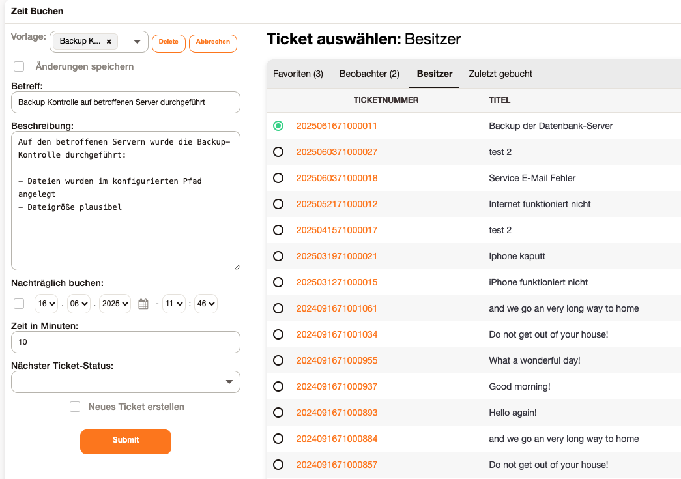681x479 pixels.
Task: Click the TITEL column header
Action: click(x=499, y=100)
